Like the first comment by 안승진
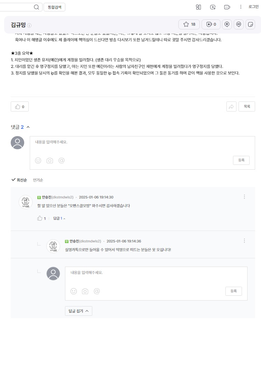The height and width of the screenshot is (374, 261). 41,219
